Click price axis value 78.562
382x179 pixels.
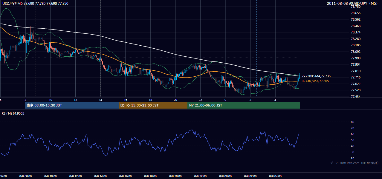(355, 19)
